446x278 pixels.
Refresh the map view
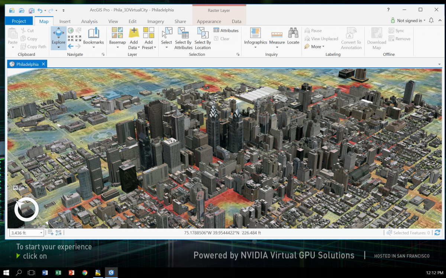437,233
